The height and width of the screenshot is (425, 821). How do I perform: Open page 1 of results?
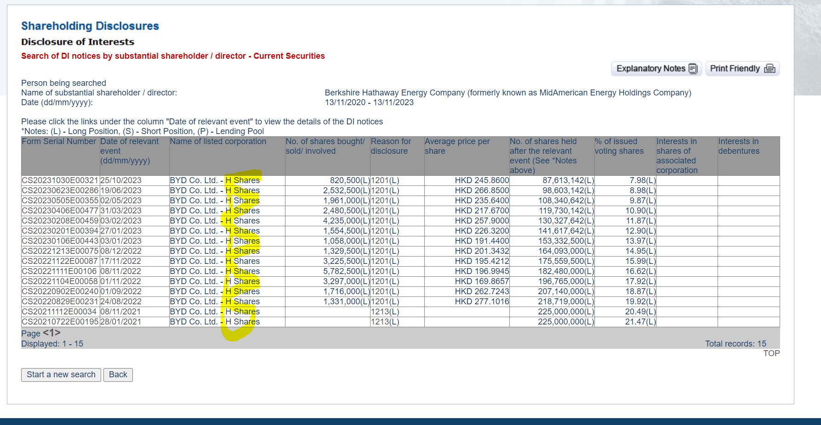(52, 333)
